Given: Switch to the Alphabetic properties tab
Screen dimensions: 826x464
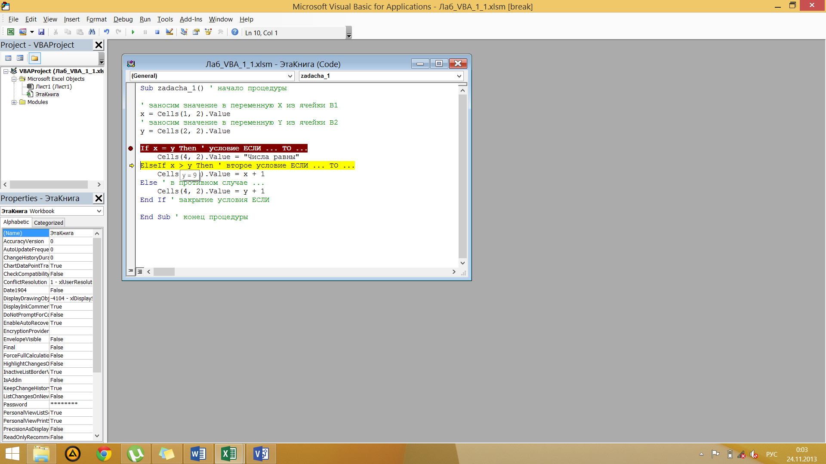Looking at the screenshot, I should (16, 222).
